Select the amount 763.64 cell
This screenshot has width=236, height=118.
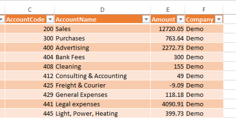tap(168, 38)
